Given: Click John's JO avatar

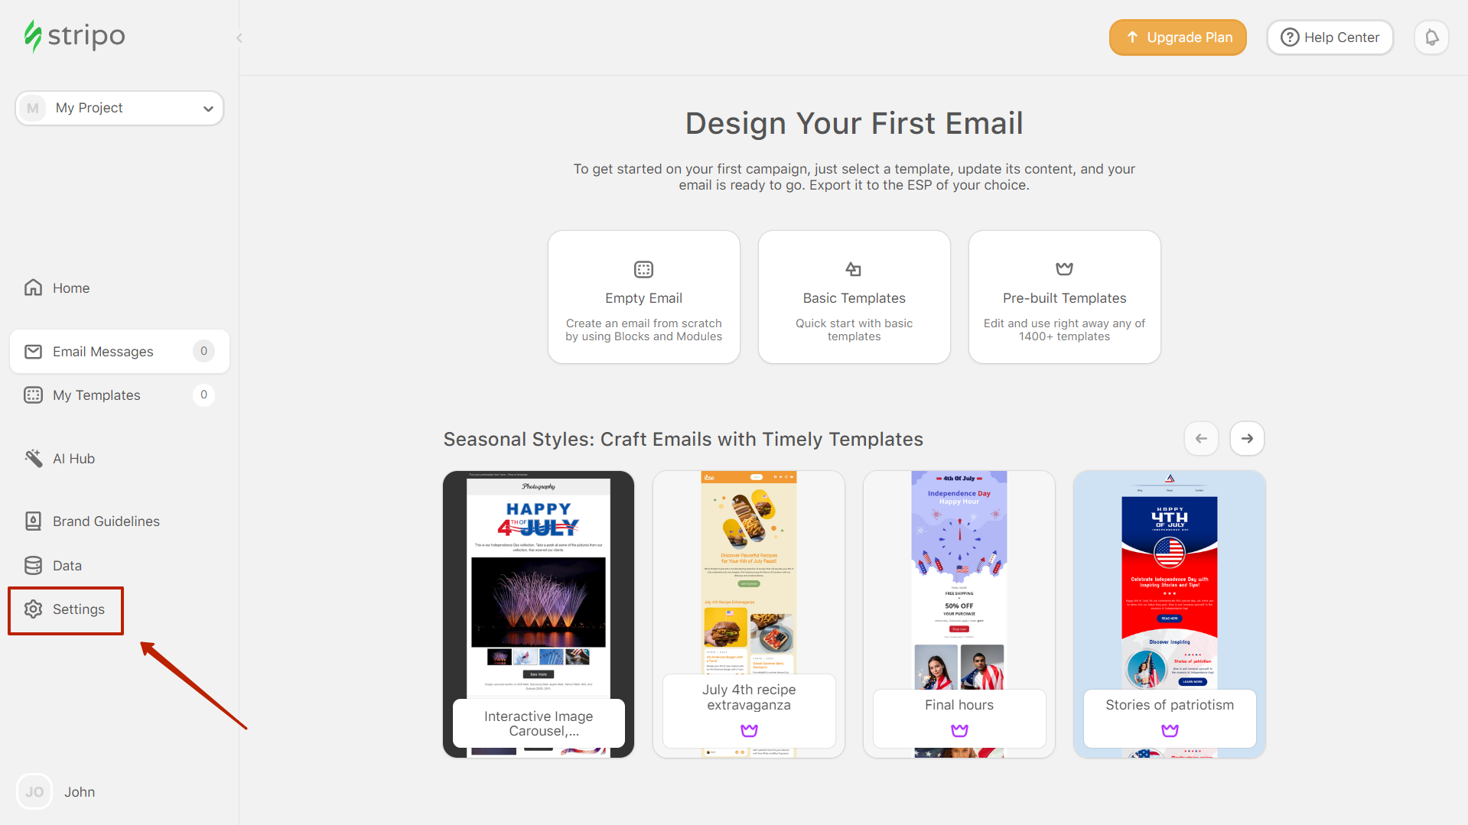Looking at the screenshot, I should [34, 791].
